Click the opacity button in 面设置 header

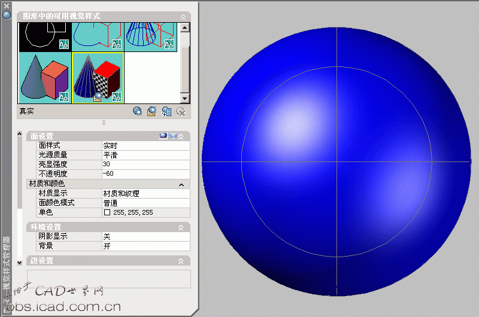(172, 136)
